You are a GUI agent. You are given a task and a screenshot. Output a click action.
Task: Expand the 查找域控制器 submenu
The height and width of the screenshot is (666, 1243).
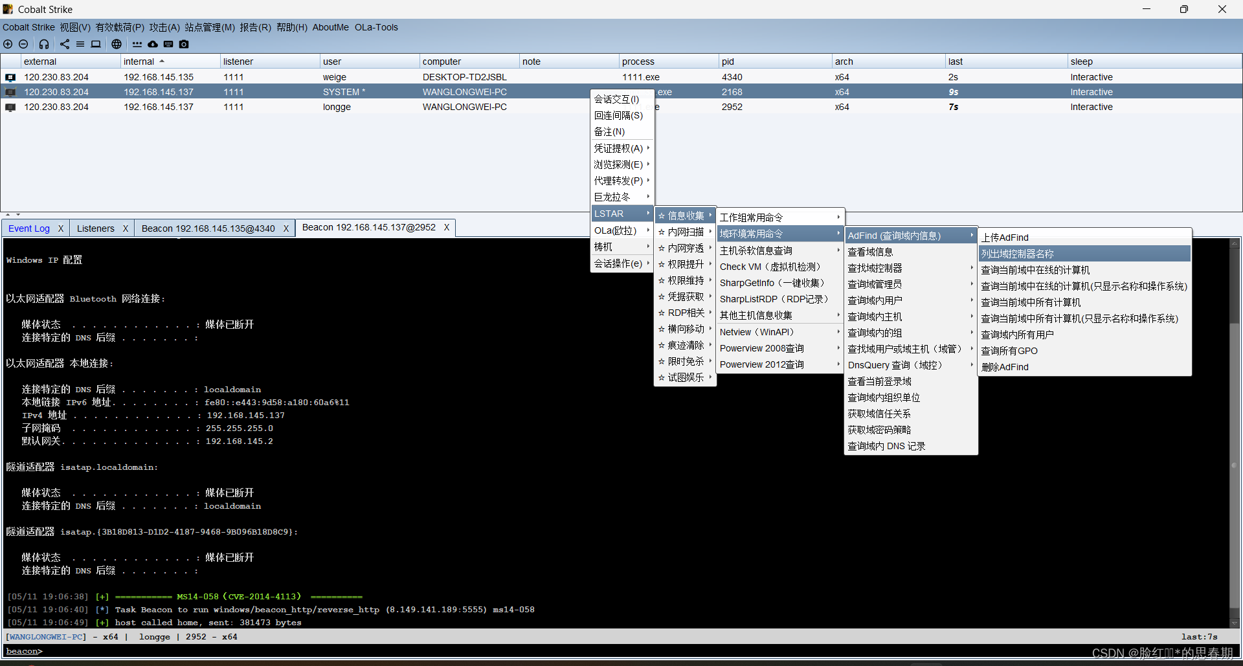911,268
